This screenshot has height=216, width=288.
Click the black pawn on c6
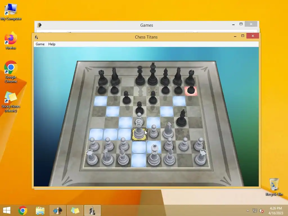[126, 98]
